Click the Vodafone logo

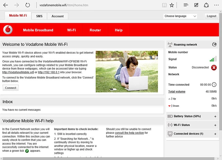pos(8,30)
